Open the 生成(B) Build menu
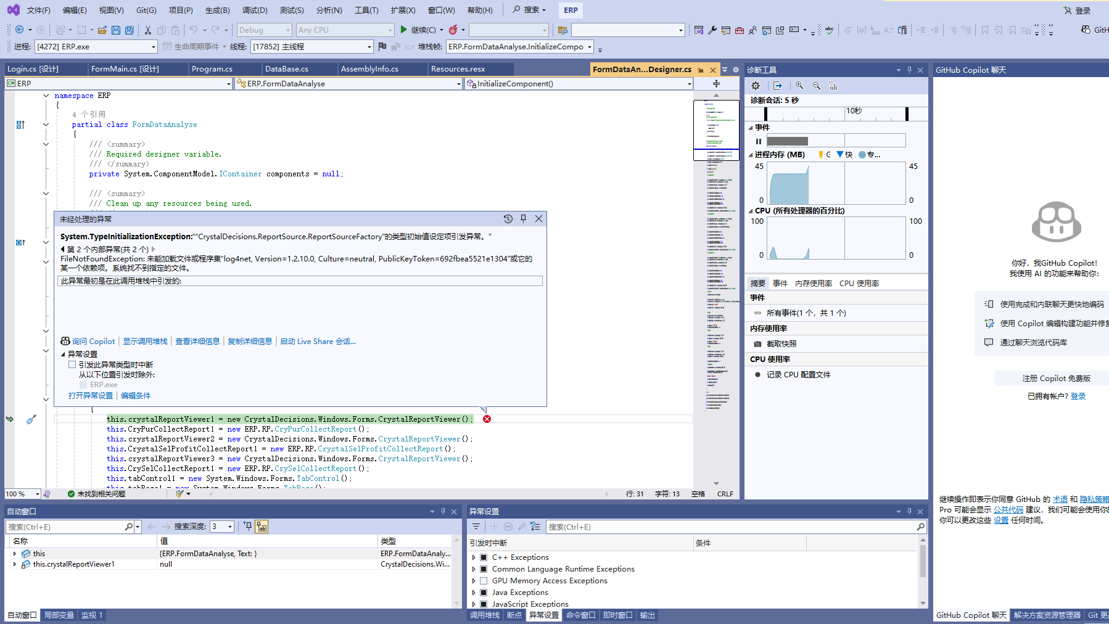Image resolution: width=1109 pixels, height=624 pixels. (x=217, y=10)
